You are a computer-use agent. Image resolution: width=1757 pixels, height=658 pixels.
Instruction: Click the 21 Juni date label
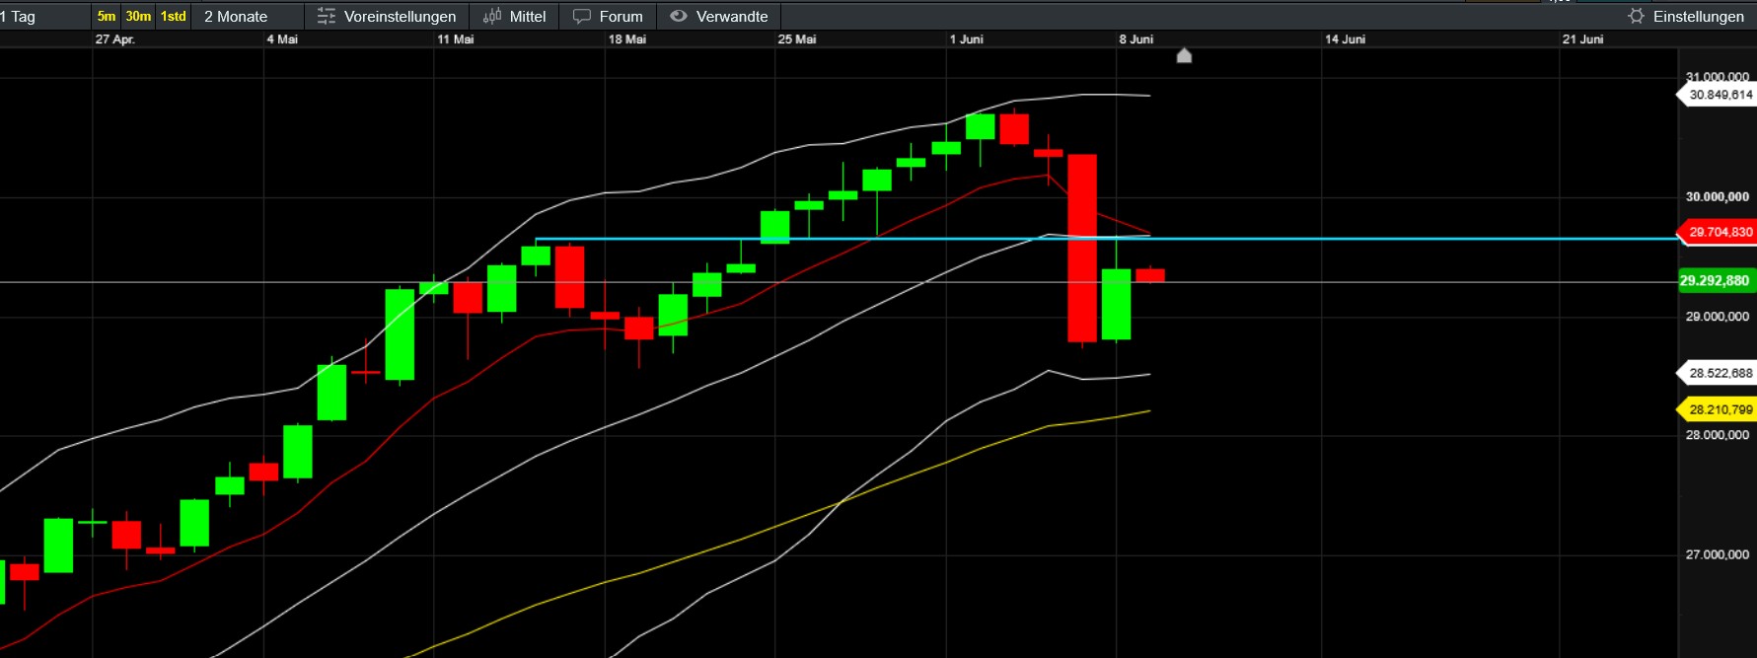(1583, 39)
